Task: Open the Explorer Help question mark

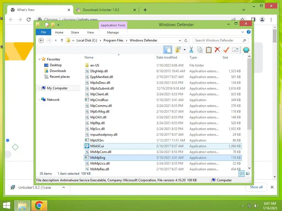Action: 249,32
